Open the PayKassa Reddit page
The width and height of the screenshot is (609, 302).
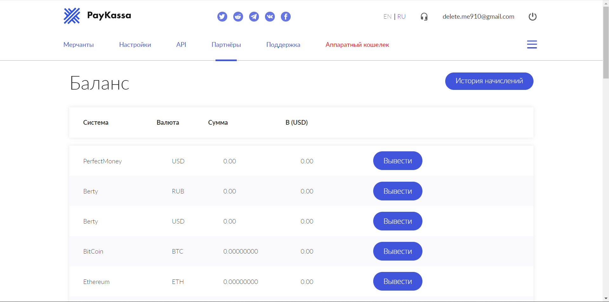pos(238,16)
